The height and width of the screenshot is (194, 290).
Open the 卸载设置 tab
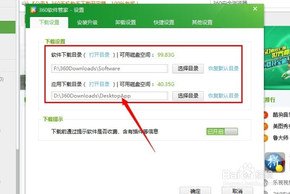125,22
